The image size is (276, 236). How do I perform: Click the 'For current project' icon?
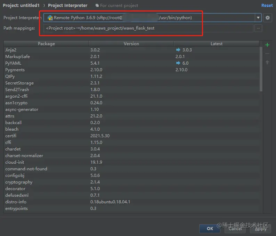click(97, 6)
